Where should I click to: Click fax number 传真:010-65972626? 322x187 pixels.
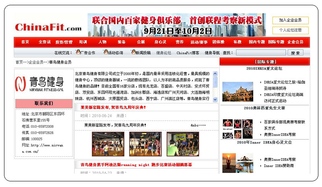[37, 133]
